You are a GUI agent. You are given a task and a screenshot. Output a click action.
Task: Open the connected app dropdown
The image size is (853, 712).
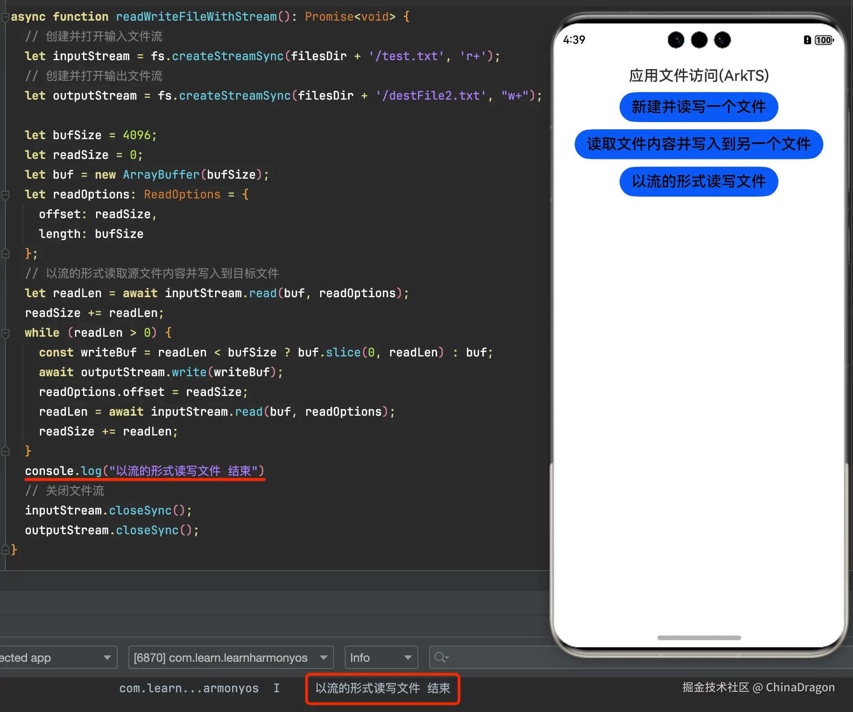pyautogui.click(x=58, y=658)
